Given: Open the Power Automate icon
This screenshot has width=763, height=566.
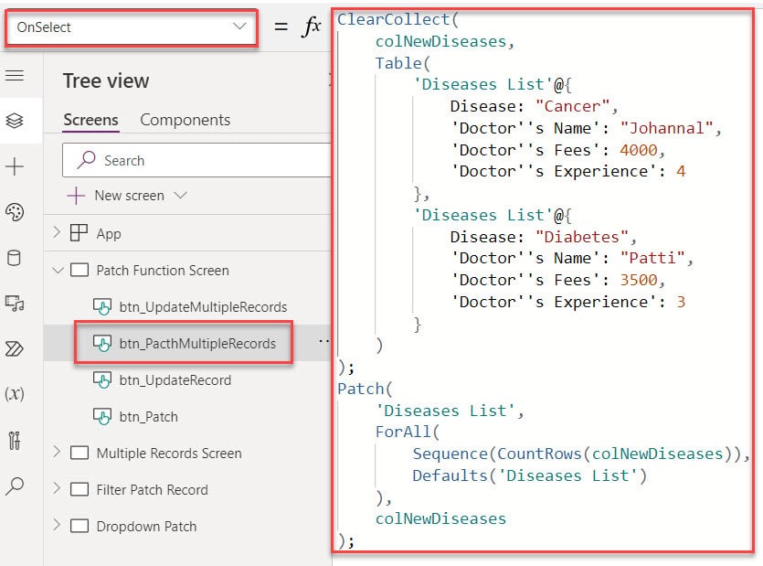Looking at the screenshot, I should [15, 348].
